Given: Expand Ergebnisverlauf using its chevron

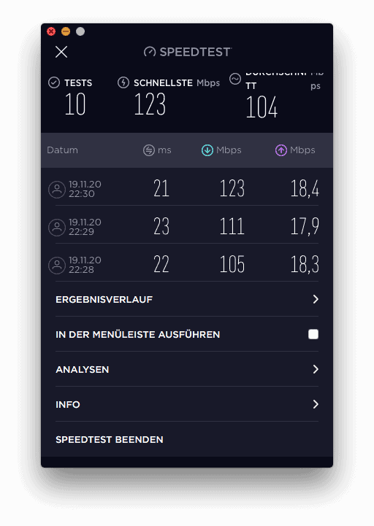Looking at the screenshot, I should 316,299.
